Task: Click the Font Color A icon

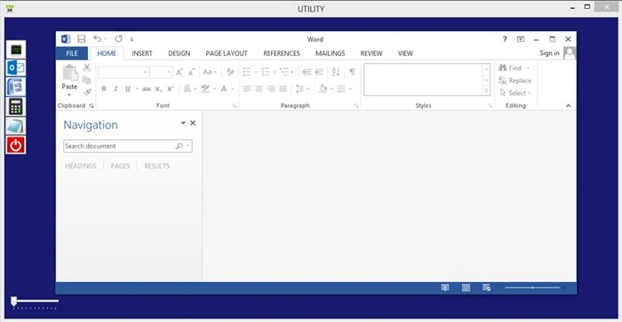Action: pyautogui.click(x=224, y=89)
